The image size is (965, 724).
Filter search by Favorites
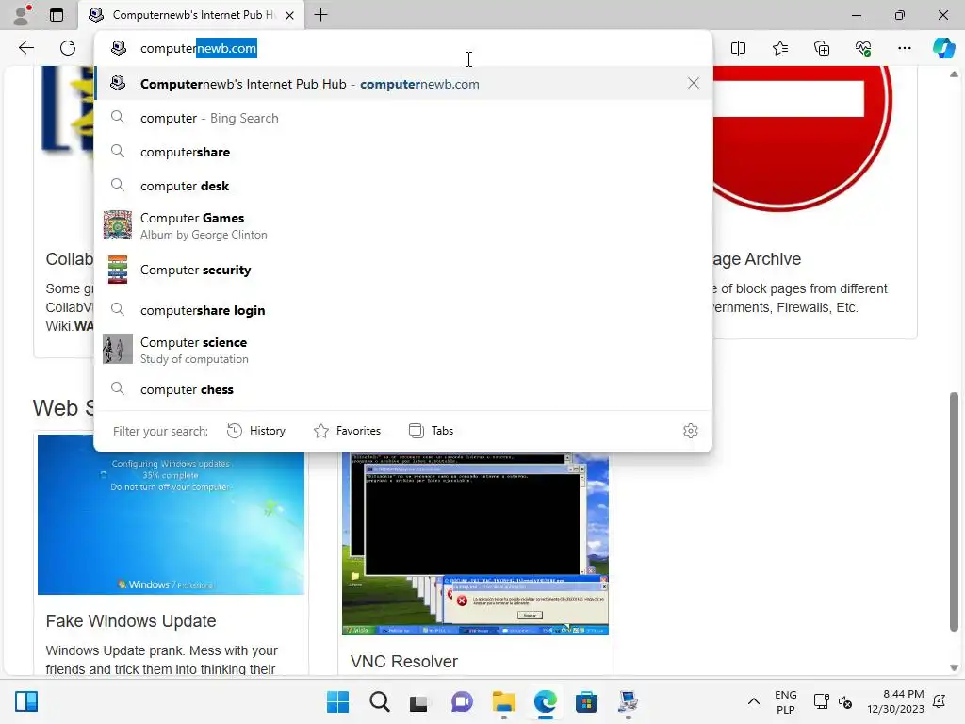coord(347,431)
